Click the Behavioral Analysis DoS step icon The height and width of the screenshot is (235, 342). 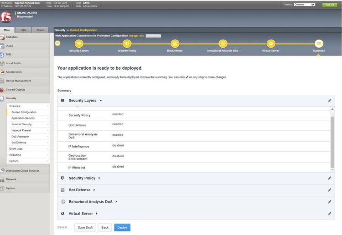coord(223,44)
